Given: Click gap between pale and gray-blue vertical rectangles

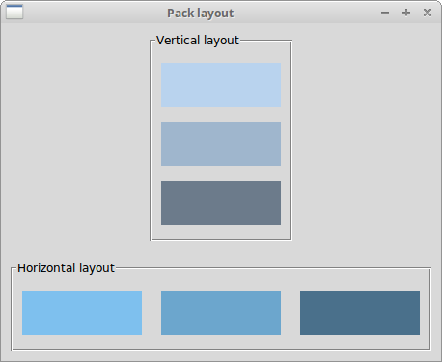Looking at the screenshot, I should tap(221, 114).
